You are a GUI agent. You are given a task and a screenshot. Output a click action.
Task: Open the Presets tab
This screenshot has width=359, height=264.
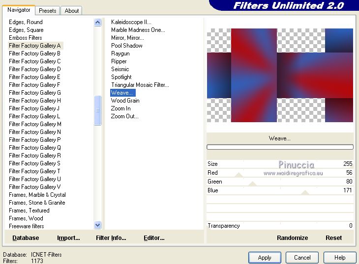(47, 10)
